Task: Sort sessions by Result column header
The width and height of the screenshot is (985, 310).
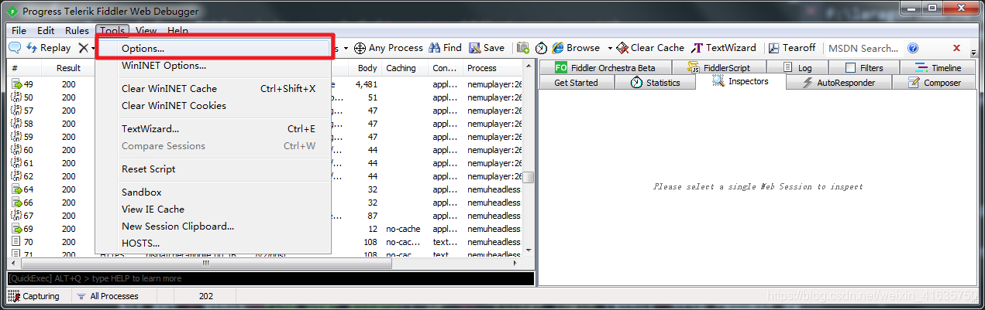Action: tap(68, 68)
